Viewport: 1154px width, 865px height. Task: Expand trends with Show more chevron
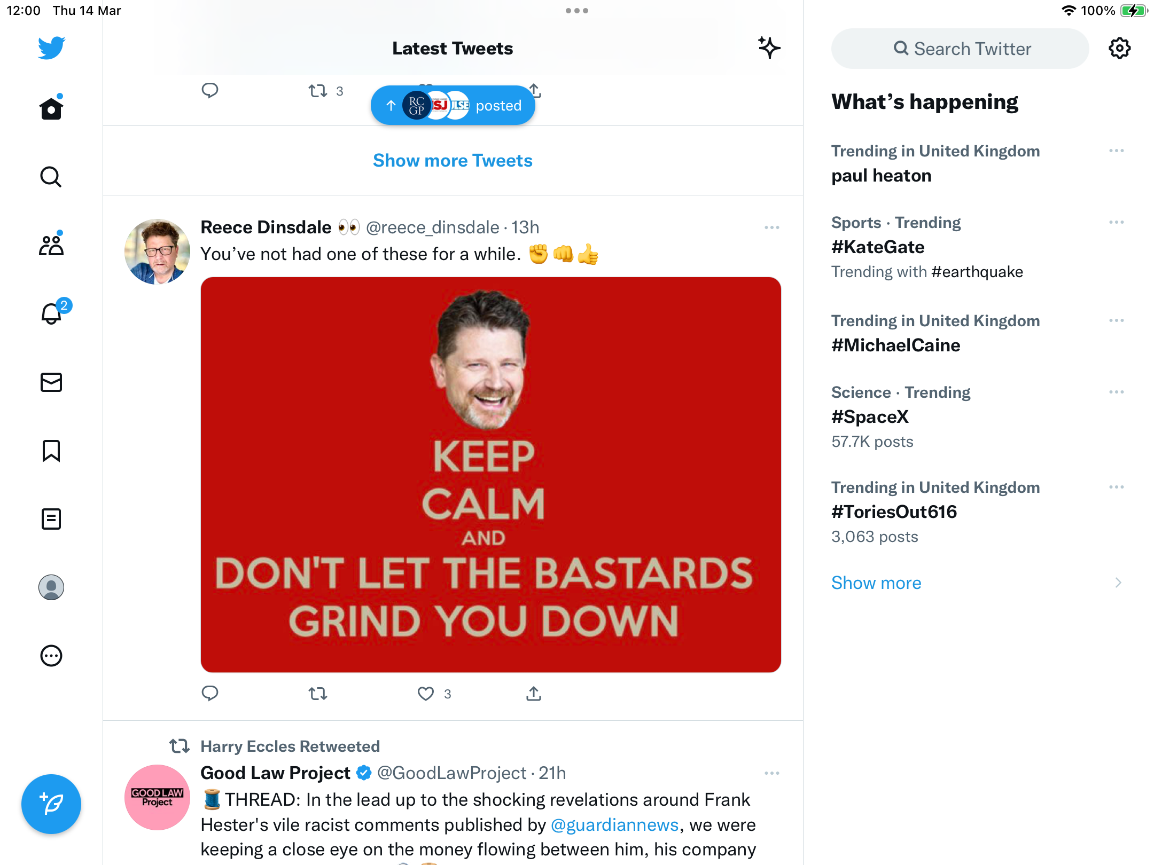[x=1118, y=583]
